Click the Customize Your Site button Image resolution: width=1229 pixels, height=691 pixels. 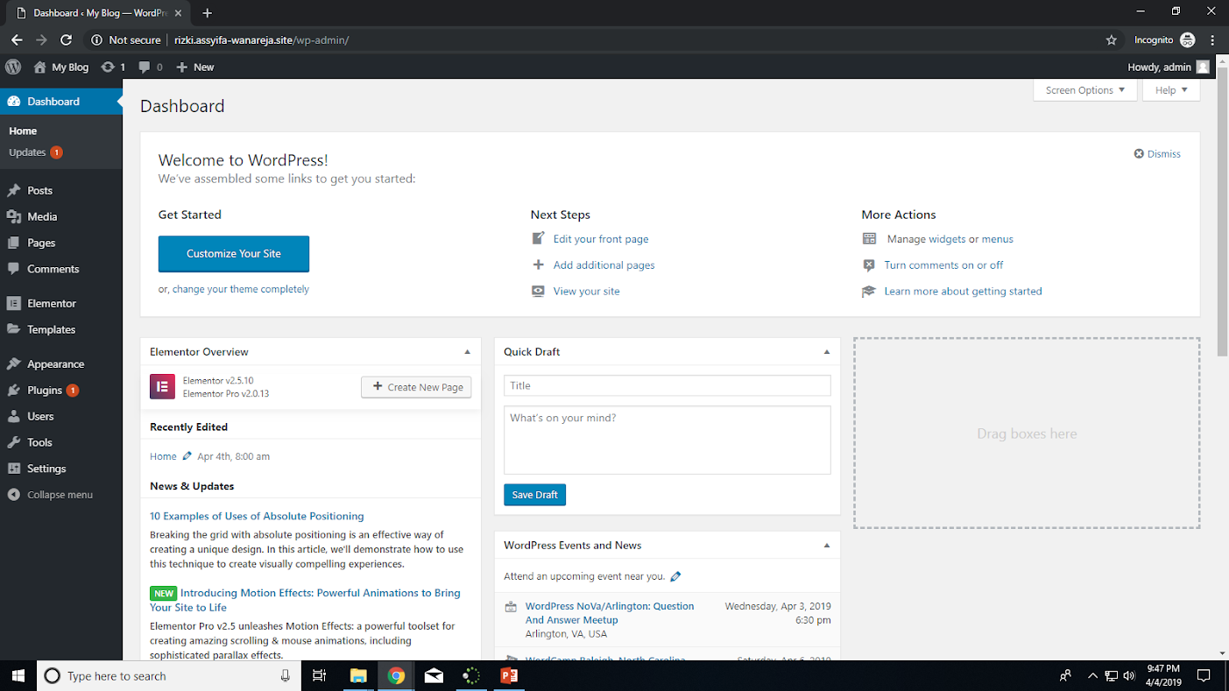click(234, 254)
